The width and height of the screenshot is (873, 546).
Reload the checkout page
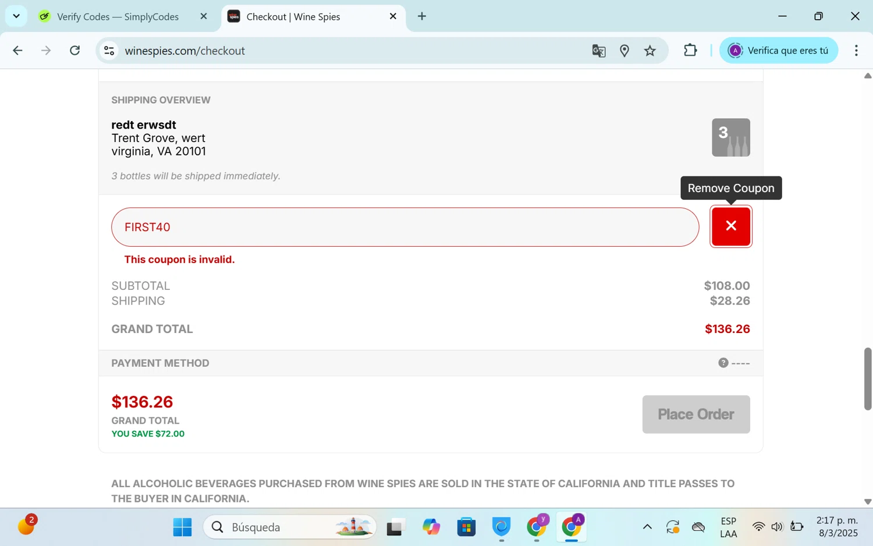click(x=74, y=51)
